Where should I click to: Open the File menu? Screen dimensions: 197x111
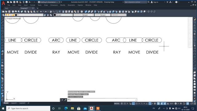point(9,5)
